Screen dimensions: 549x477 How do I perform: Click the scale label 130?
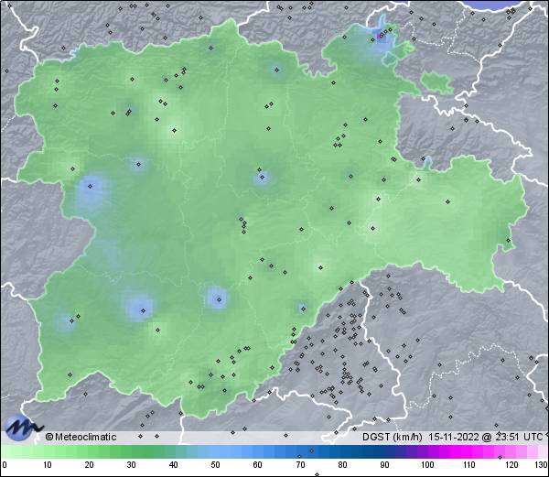(542, 465)
